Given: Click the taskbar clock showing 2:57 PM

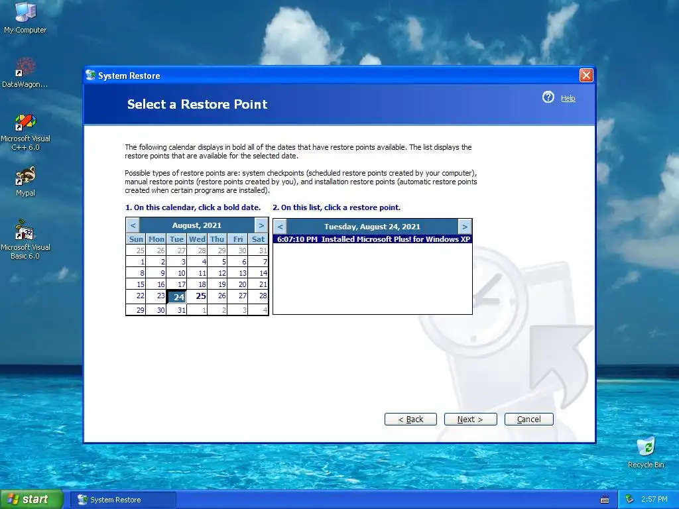Looking at the screenshot, I should pyautogui.click(x=654, y=499).
